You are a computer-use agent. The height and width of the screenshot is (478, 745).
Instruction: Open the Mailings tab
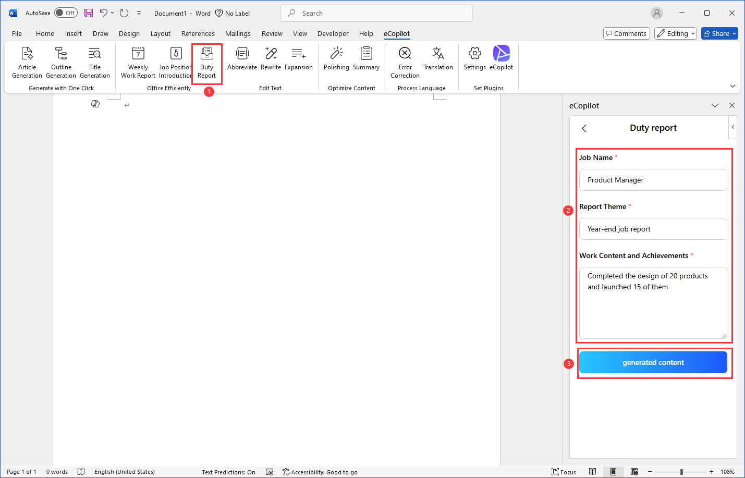pyautogui.click(x=238, y=33)
